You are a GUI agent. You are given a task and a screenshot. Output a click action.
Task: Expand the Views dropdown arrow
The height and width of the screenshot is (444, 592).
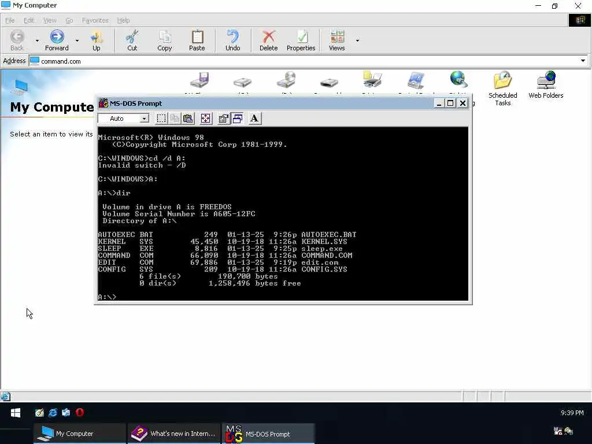click(x=357, y=40)
